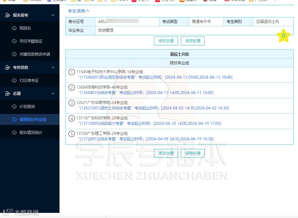The image size is (298, 218).
Task: Open the 报名情况统计 menu item
Action: click(x=30, y=132)
